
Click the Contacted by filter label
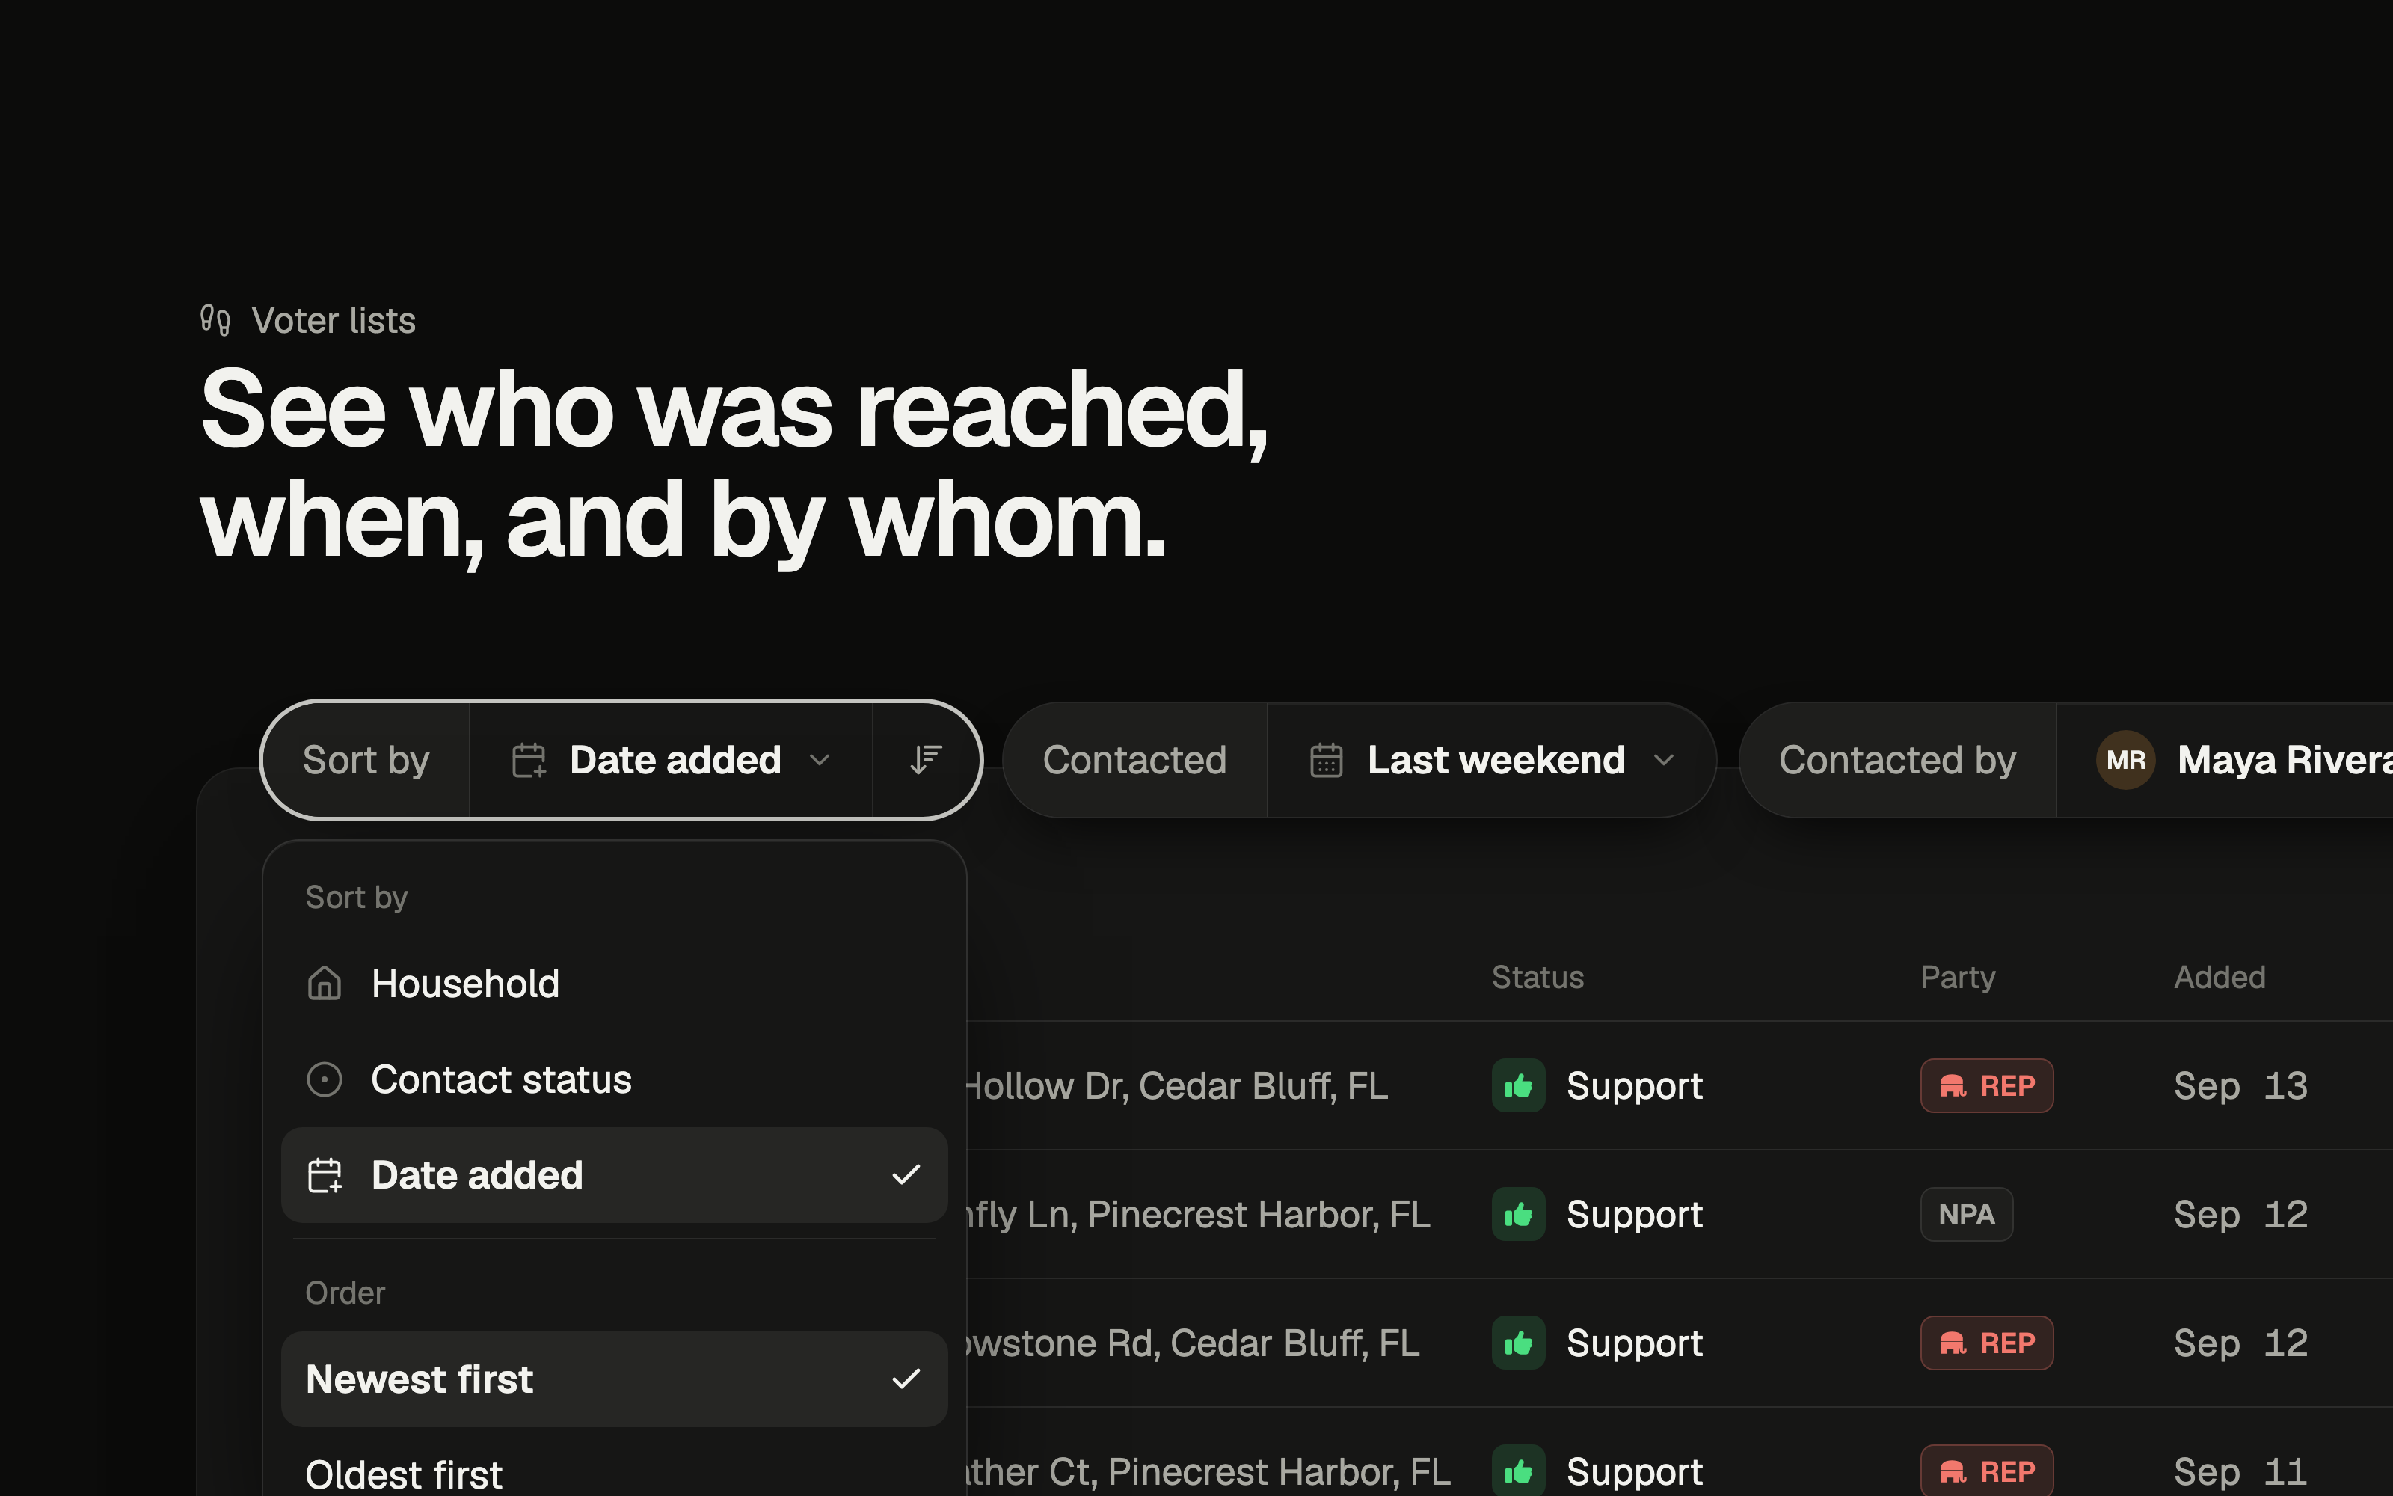(x=1896, y=760)
